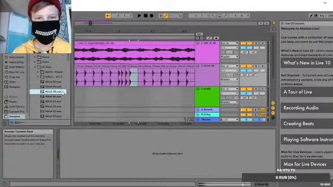Click the Play button in transport
The height and width of the screenshot is (187, 333).
coord(139,16)
